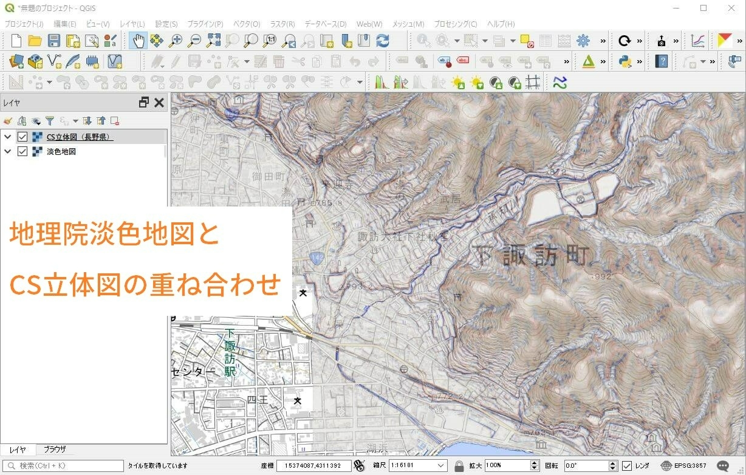Open Manage Map Themes eye dropdown

36,121
